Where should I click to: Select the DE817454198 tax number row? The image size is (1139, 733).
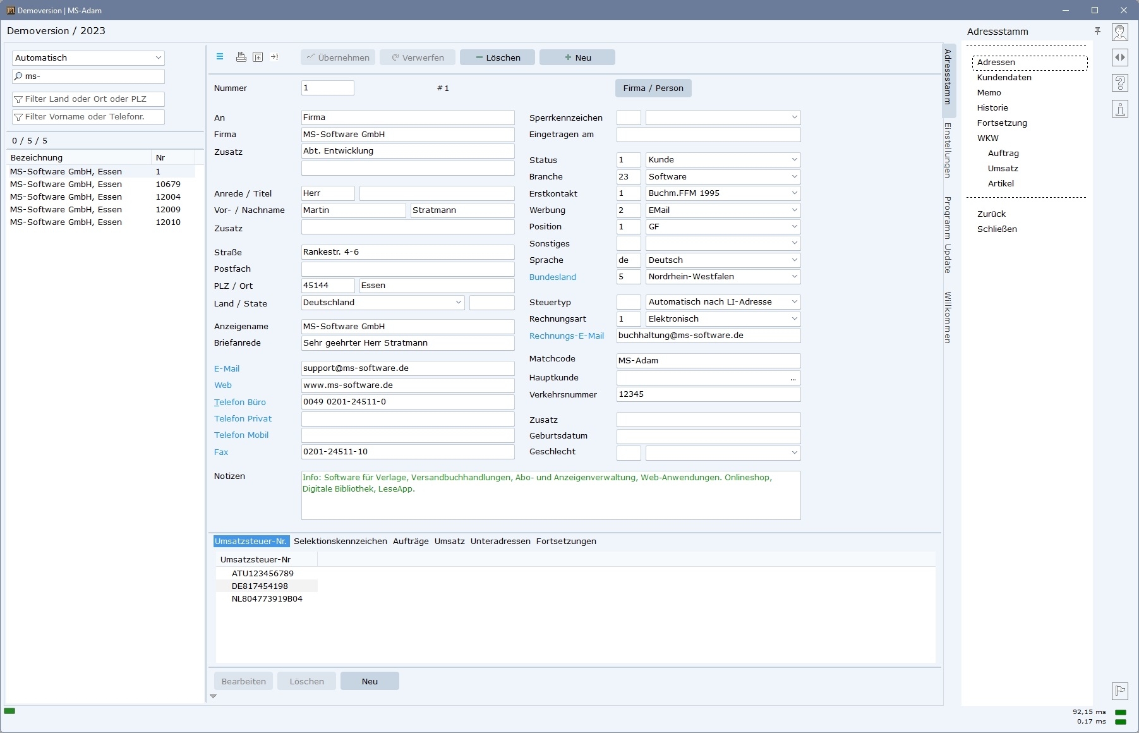[260, 586]
